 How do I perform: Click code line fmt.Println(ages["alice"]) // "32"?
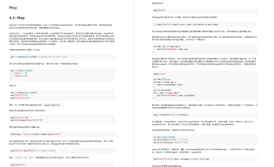tap(27, 120)
